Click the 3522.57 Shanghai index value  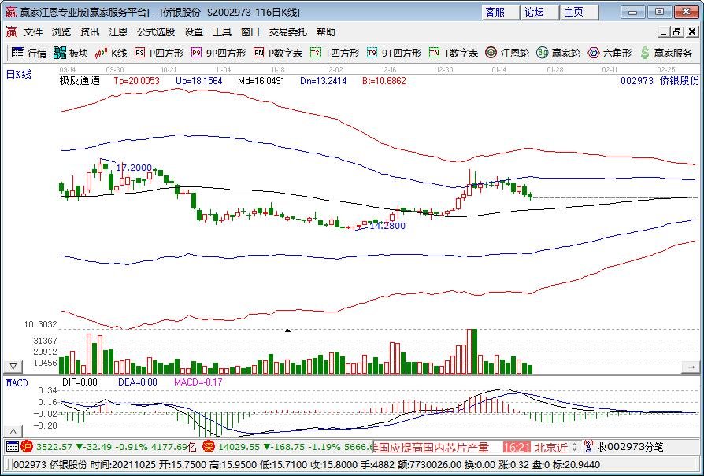point(54,447)
